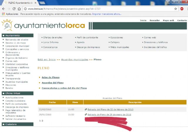Screen dimensions: 188x133
Task: Go to Ofertas de empleo
Action: pos(53,38)
